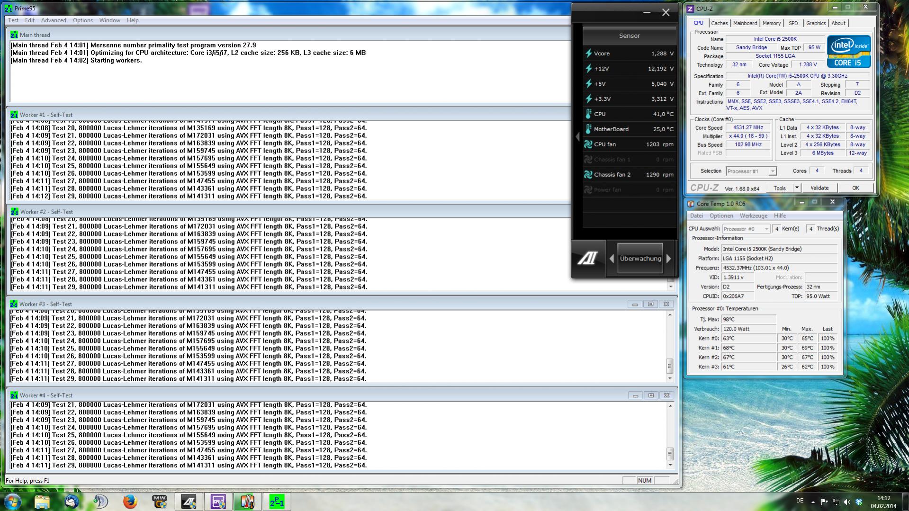Go to the next AI Suite section with the right arrow

coord(669,259)
